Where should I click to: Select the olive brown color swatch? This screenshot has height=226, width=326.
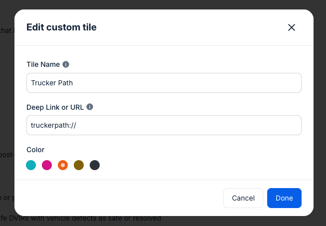click(79, 165)
